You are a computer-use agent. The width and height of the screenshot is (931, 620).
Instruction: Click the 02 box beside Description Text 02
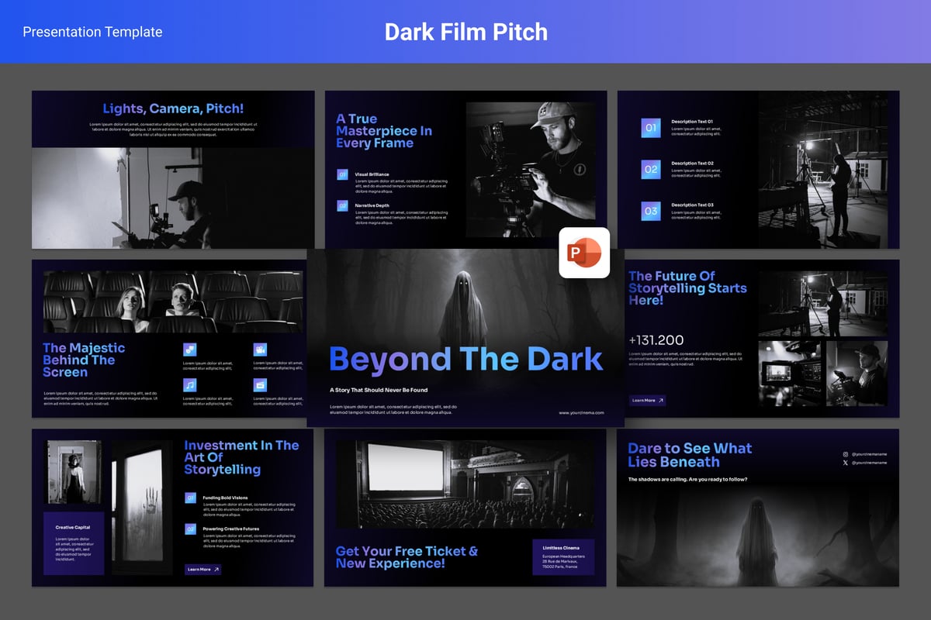[651, 169]
